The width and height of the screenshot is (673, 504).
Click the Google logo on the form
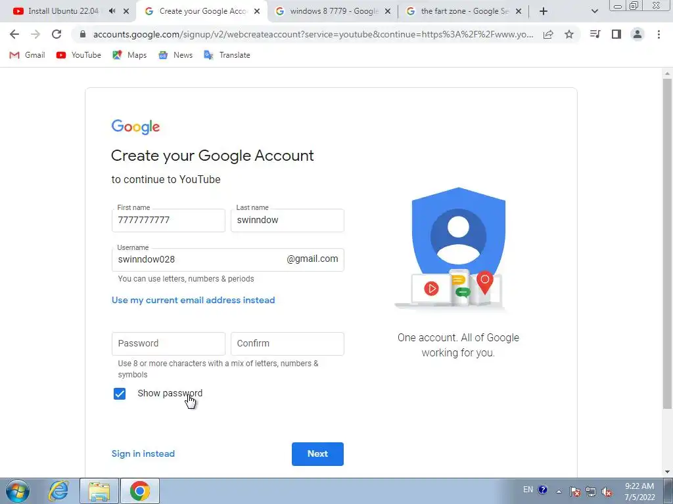point(135,127)
